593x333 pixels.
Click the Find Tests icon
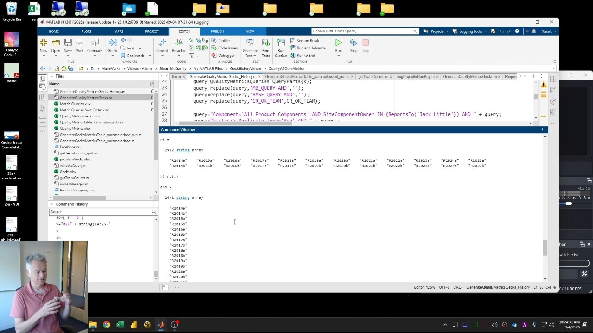pos(265,43)
